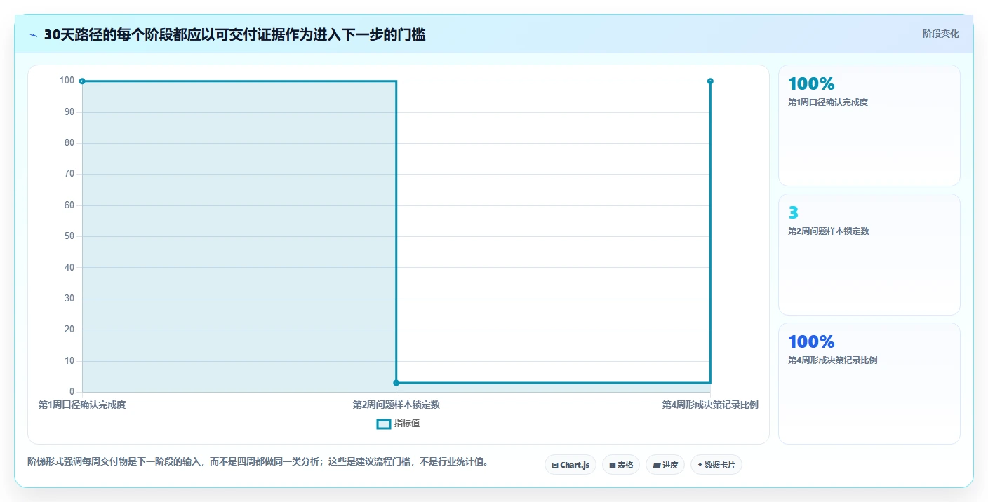
Task: Click the x-axis label 第2周问题样本锁定数
Action: pos(396,405)
